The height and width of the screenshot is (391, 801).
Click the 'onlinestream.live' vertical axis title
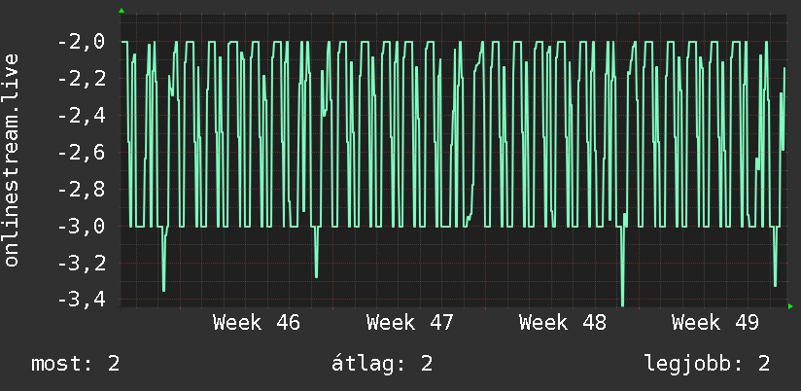12,160
